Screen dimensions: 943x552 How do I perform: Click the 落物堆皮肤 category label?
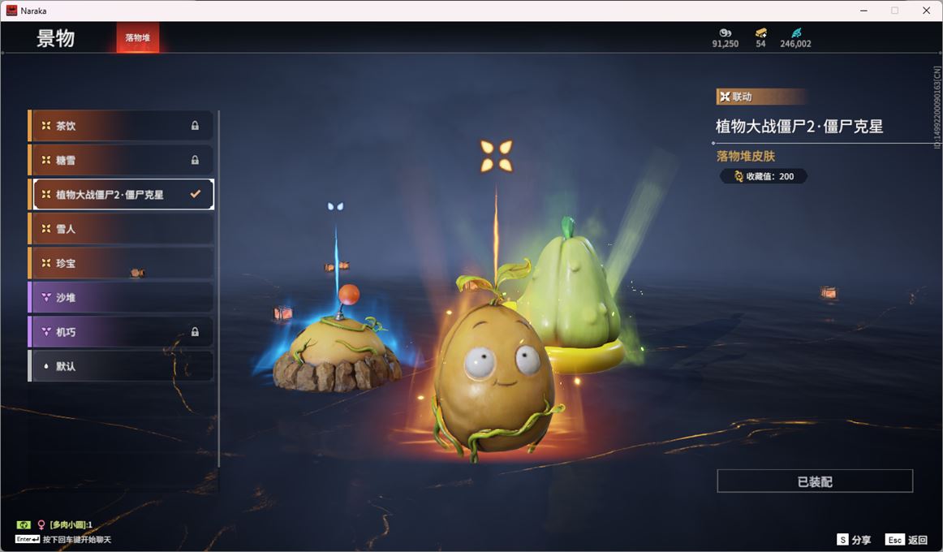pos(746,156)
